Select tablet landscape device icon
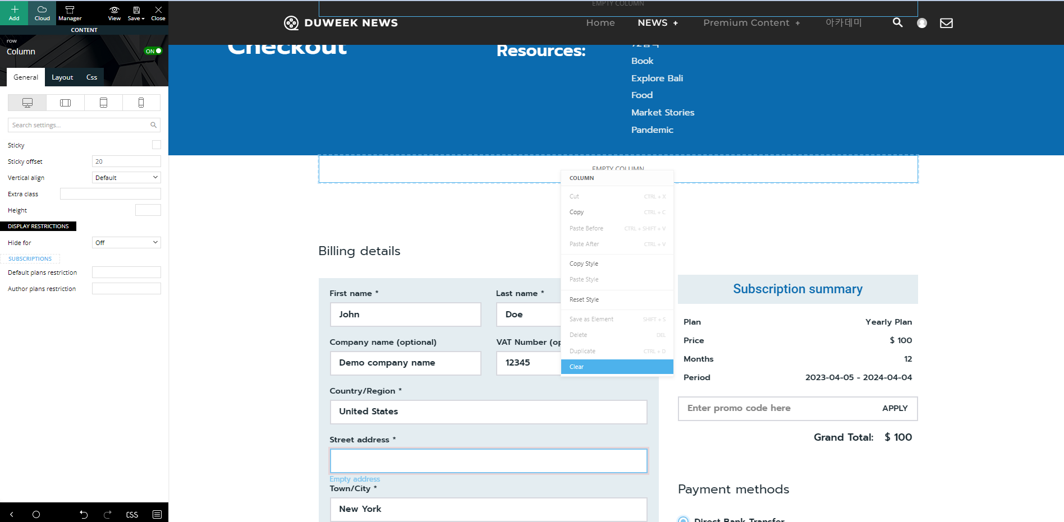The image size is (1064, 522). [x=65, y=103]
